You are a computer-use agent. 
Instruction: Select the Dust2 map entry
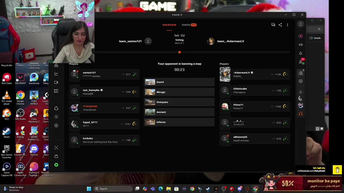[179, 82]
